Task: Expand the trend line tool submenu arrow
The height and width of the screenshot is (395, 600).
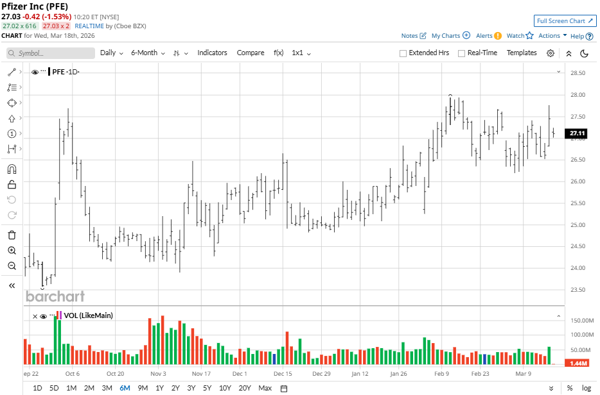Action: click(x=21, y=72)
